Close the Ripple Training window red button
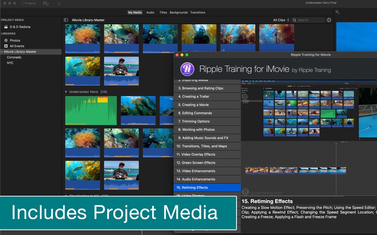 coord(177,55)
